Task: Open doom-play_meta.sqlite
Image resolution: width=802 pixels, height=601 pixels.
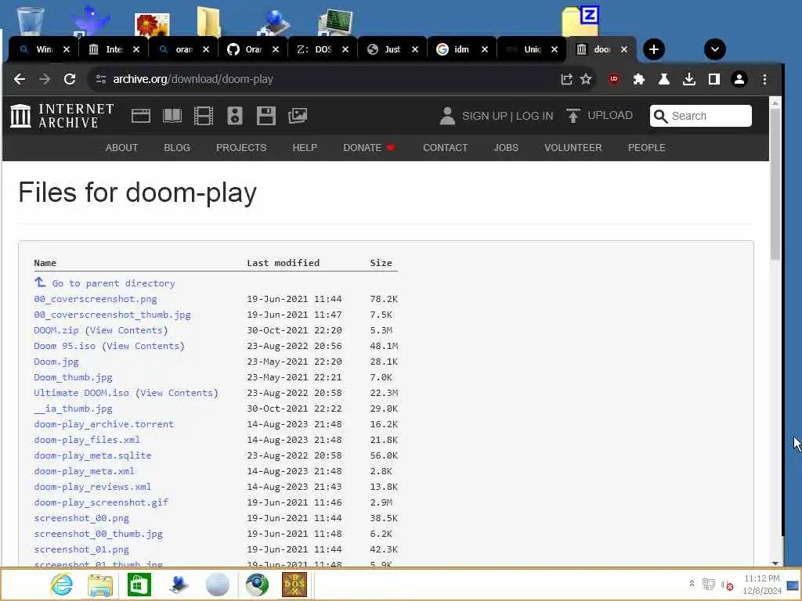Action: coord(92,455)
